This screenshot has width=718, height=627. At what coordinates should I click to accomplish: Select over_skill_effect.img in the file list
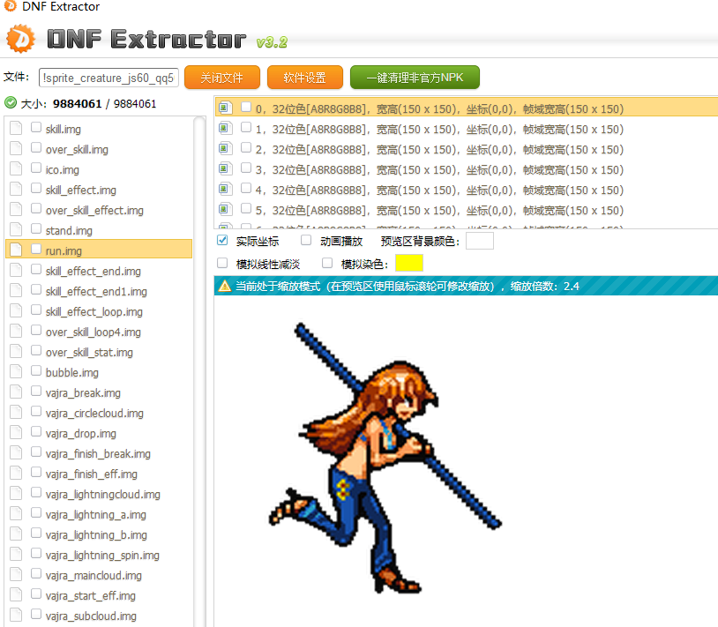click(94, 210)
